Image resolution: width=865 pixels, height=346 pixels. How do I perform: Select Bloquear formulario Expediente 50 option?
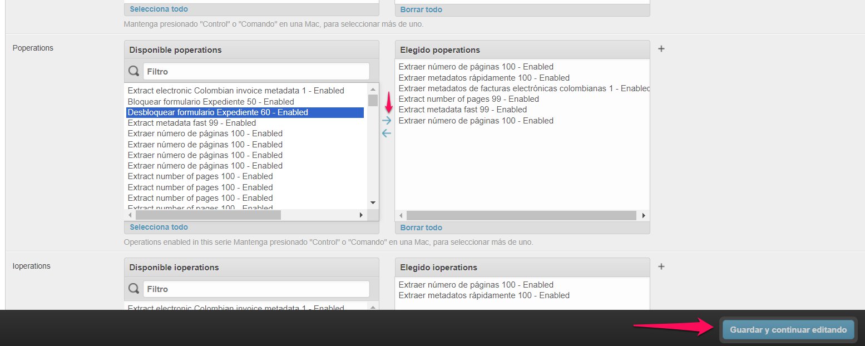211,102
